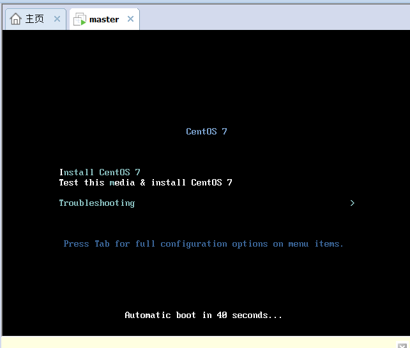Expand Troubleshooting via the right chevron

click(x=353, y=203)
